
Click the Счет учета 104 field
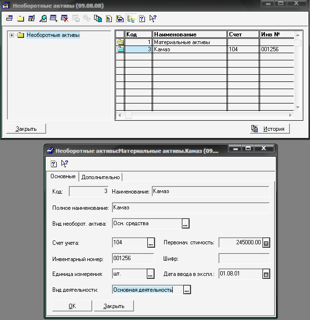pos(130,243)
